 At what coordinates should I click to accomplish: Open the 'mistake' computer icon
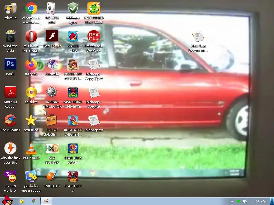(10, 8)
